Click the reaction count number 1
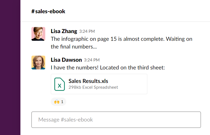The height and width of the screenshot is (135, 210). pyautogui.click(x=62, y=102)
